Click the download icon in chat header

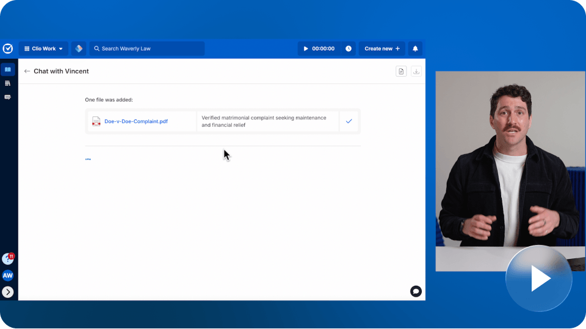coord(416,71)
